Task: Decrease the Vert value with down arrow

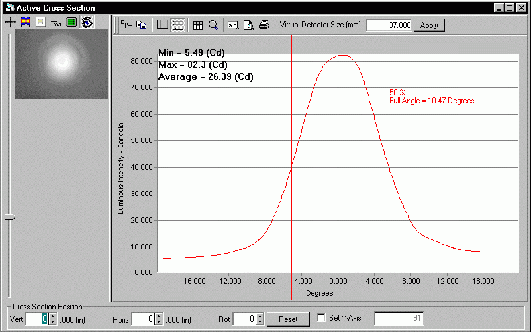Action: (52, 322)
